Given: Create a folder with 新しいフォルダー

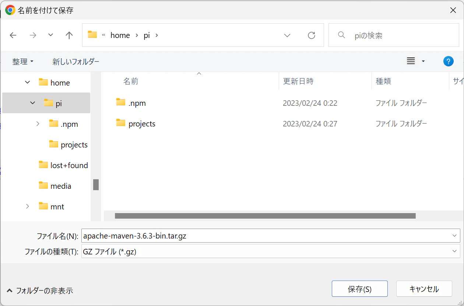Looking at the screenshot, I should [76, 62].
